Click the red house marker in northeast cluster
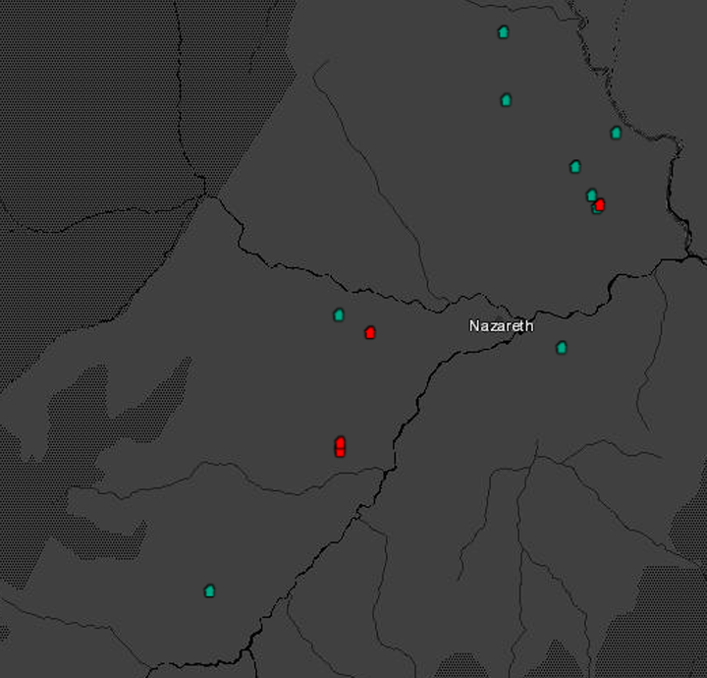 600,204
